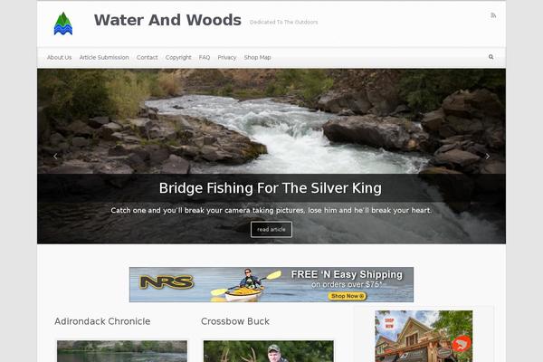
Task: Open the Copyright menu link
Action: (x=178, y=58)
